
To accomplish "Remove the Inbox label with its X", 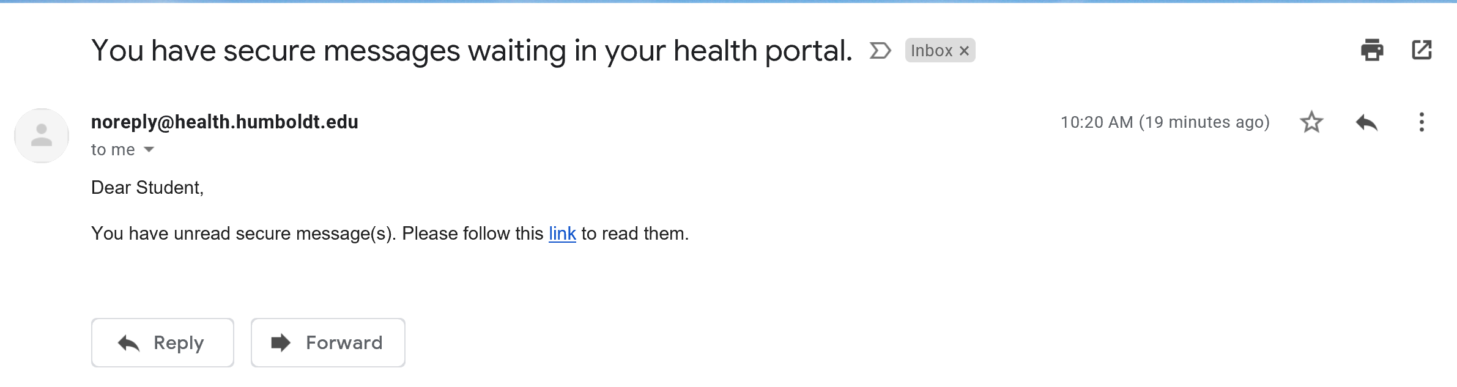I will coord(964,51).
